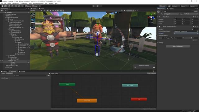199x112 pixels.
Task: Open Transform component more options menu
Action: [x=197, y=17]
